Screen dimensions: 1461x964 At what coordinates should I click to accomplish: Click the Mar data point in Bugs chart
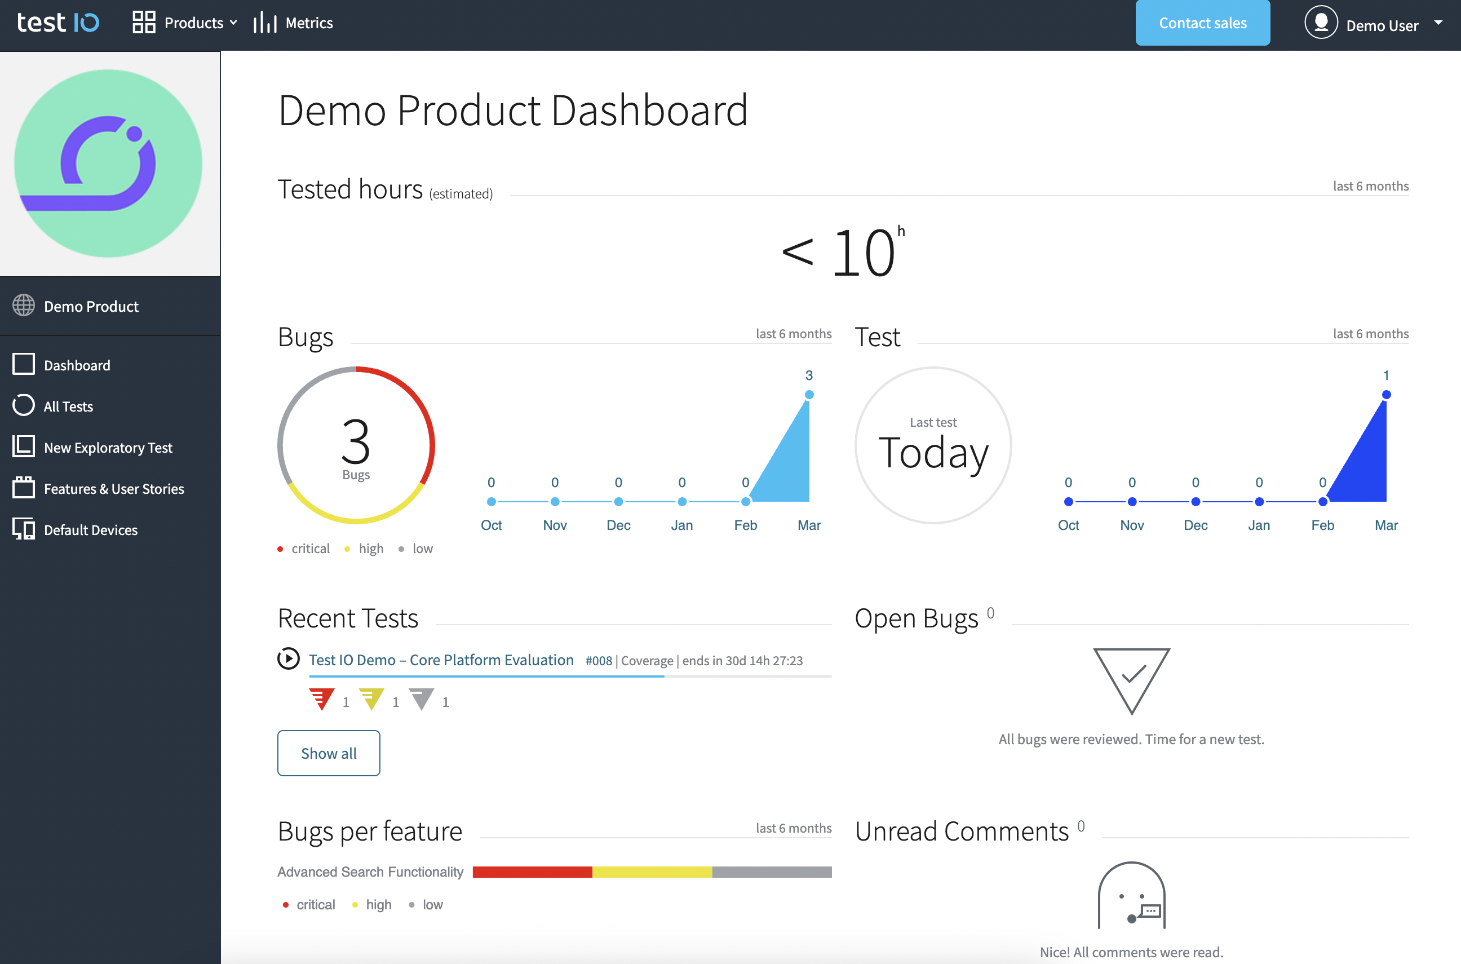click(x=809, y=395)
